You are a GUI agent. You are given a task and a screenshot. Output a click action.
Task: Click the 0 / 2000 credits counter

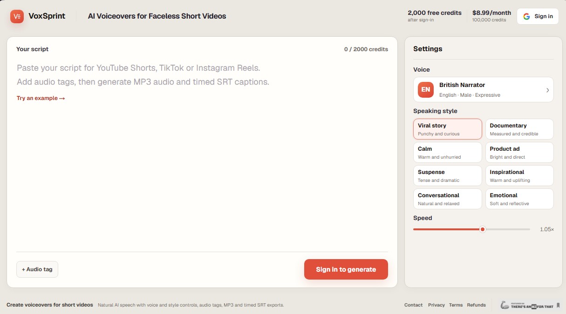366,49
